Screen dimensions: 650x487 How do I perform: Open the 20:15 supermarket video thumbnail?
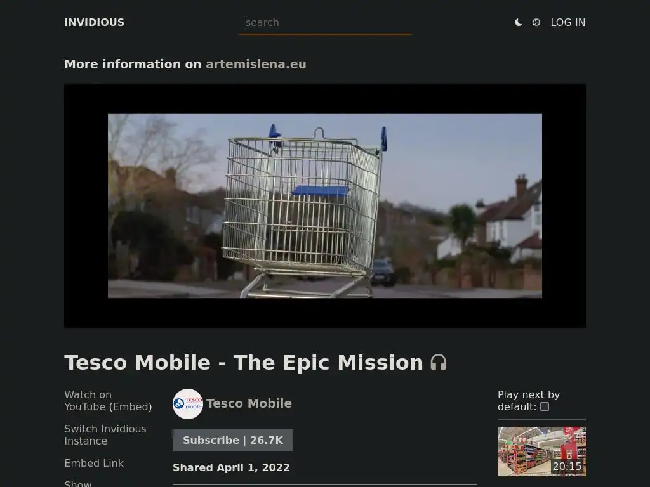(542, 451)
